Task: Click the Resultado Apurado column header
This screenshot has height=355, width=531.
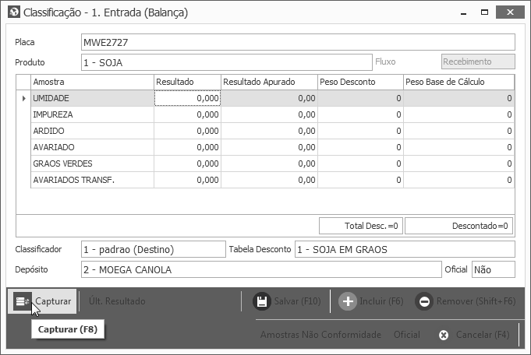Action: pos(269,83)
